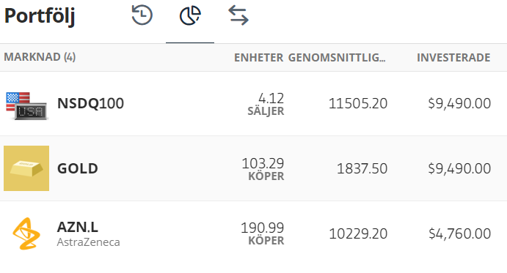
Task: Sort by INVESTERADE column header
Action: point(453,58)
